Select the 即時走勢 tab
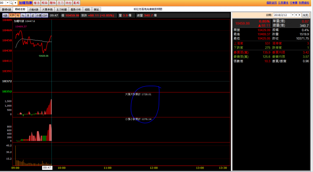The height and width of the screenshot is (172, 313). pyautogui.click(x=20, y=10)
